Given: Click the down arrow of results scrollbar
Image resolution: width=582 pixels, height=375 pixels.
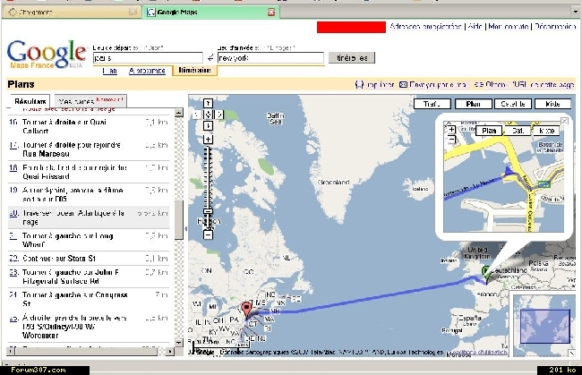Looking at the screenshot, I should 178,343.
